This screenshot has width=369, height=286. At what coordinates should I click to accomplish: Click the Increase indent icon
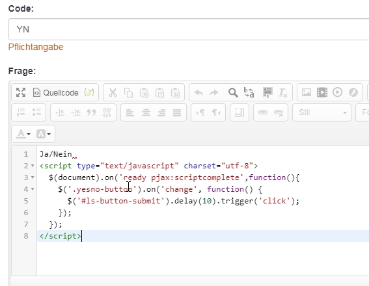tap(75, 112)
